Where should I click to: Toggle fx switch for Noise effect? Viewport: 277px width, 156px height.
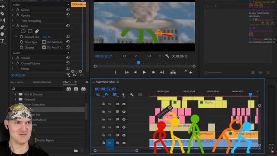click(x=18, y=26)
